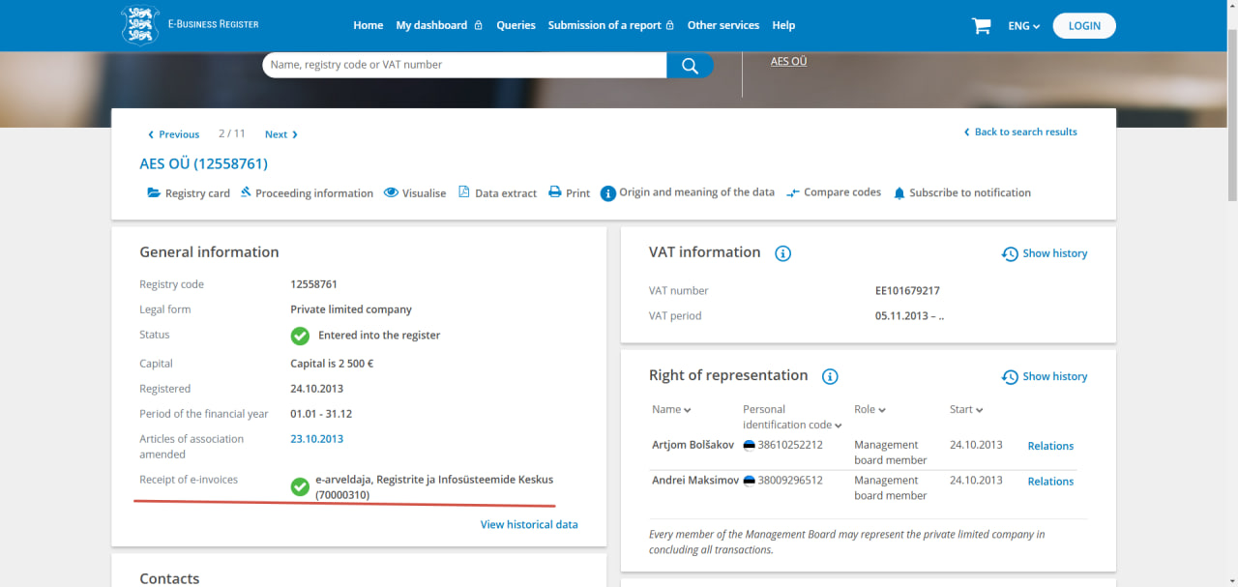Click the info icon beside VAT information
Screen dimensions: 1238x587
783,253
